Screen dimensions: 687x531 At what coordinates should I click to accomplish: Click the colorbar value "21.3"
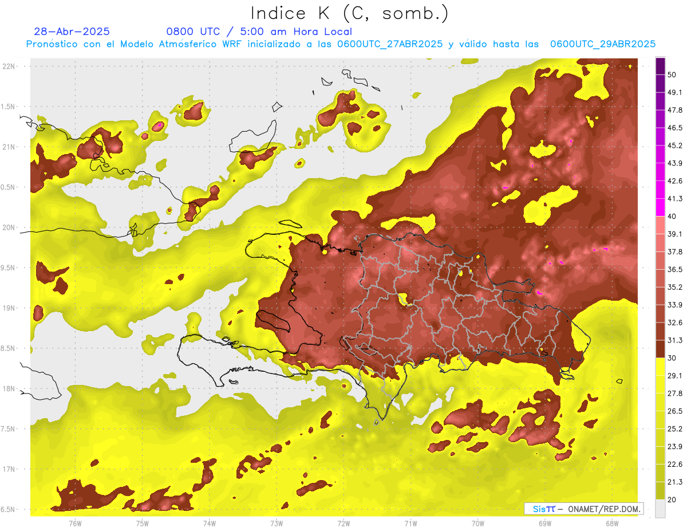(x=674, y=482)
